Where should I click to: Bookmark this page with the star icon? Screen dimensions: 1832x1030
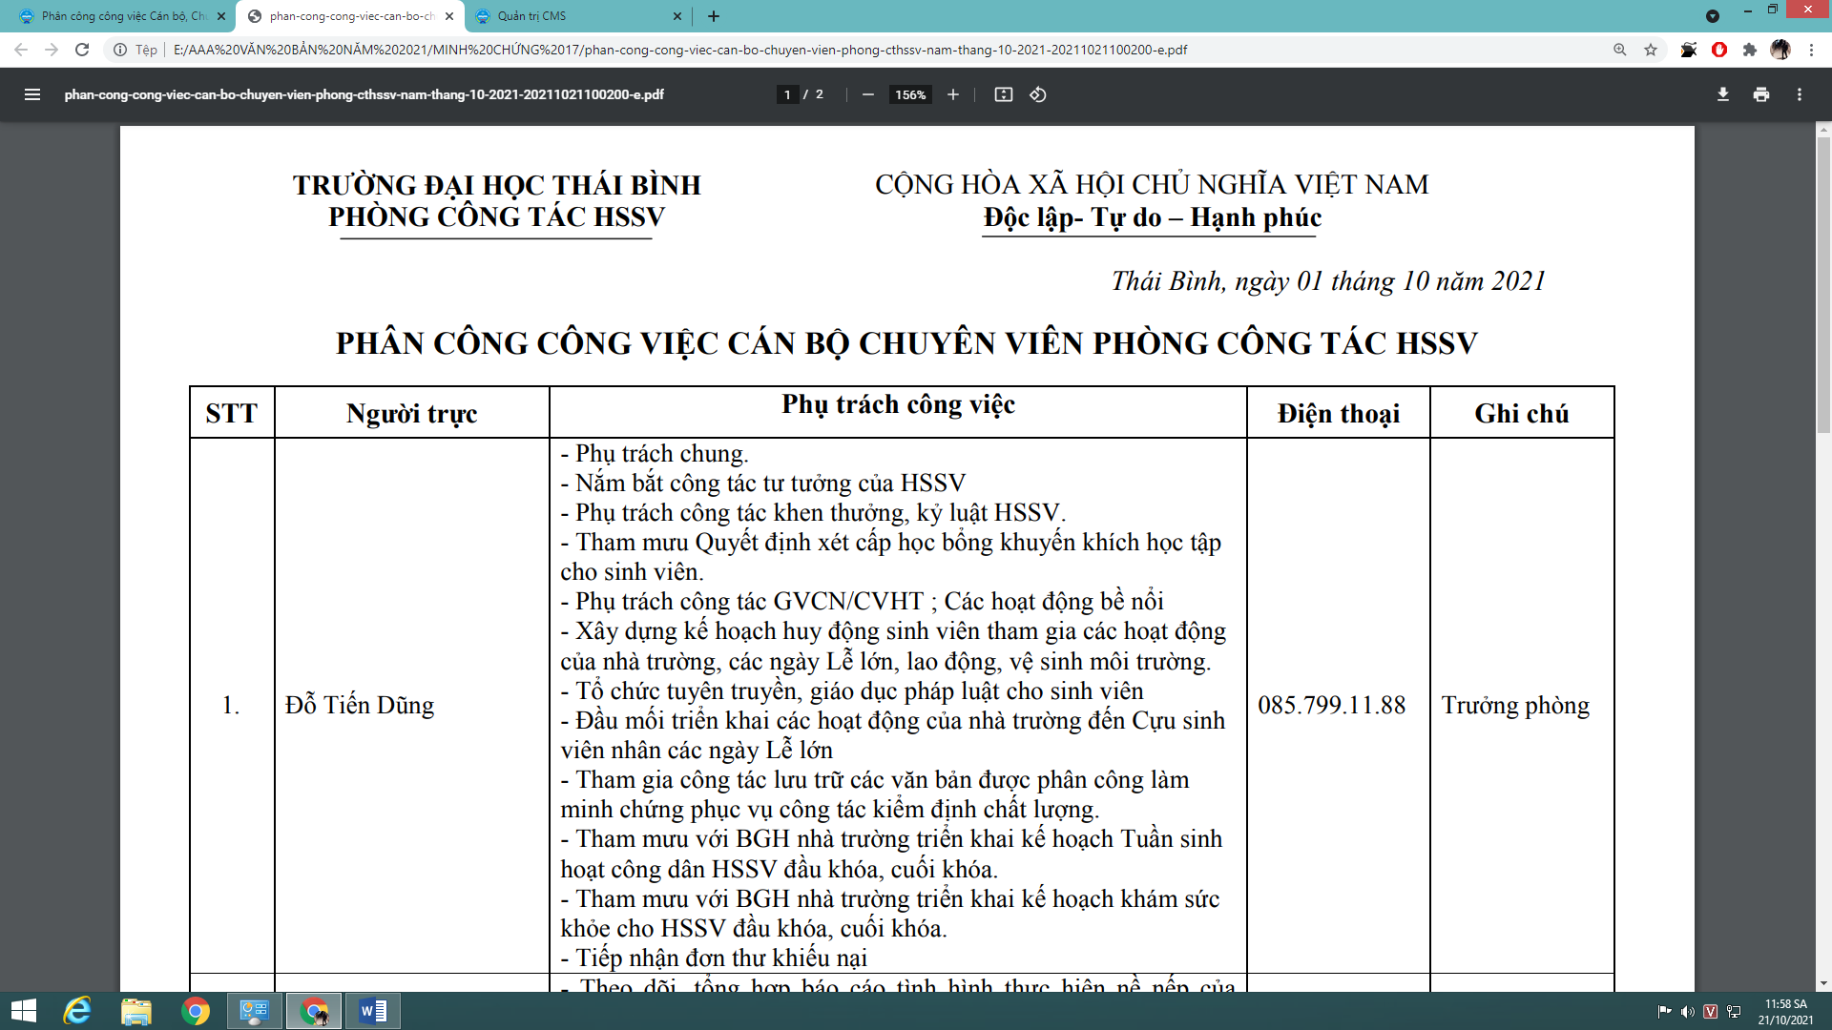1651,50
